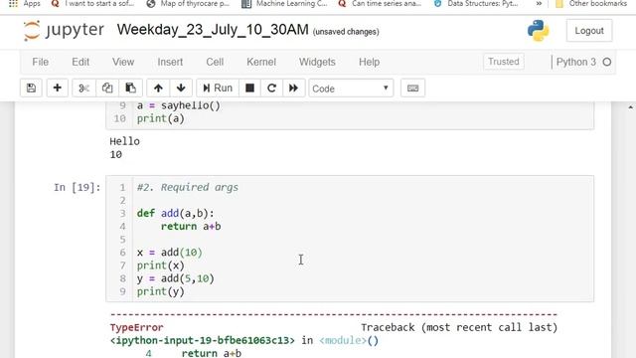
Task: Check the kernel idle indicator circle
Action: (607, 62)
